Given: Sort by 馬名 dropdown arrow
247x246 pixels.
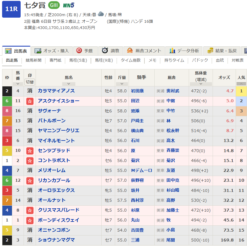Looking at the screenshot, I should [x=69, y=84].
